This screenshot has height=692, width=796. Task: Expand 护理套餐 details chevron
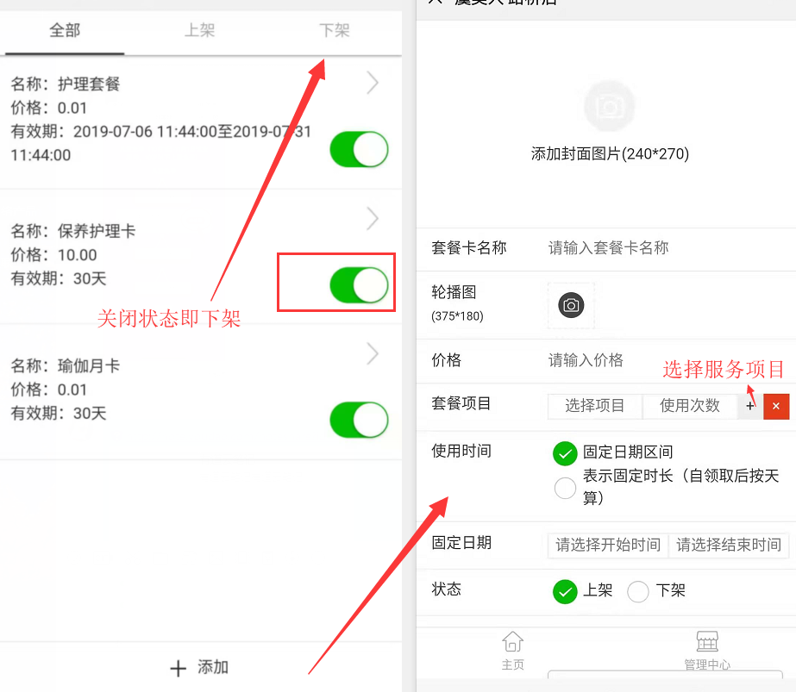(373, 83)
